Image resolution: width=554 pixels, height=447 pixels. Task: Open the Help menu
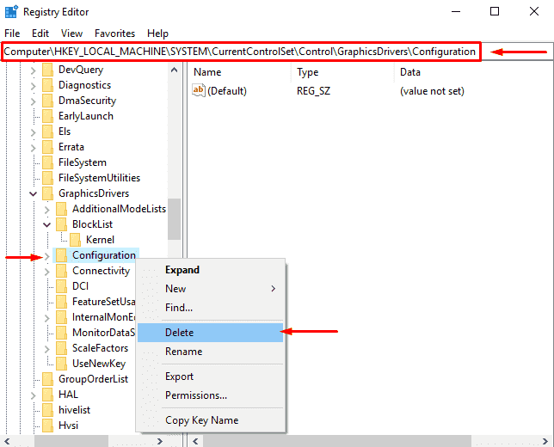[x=157, y=34]
